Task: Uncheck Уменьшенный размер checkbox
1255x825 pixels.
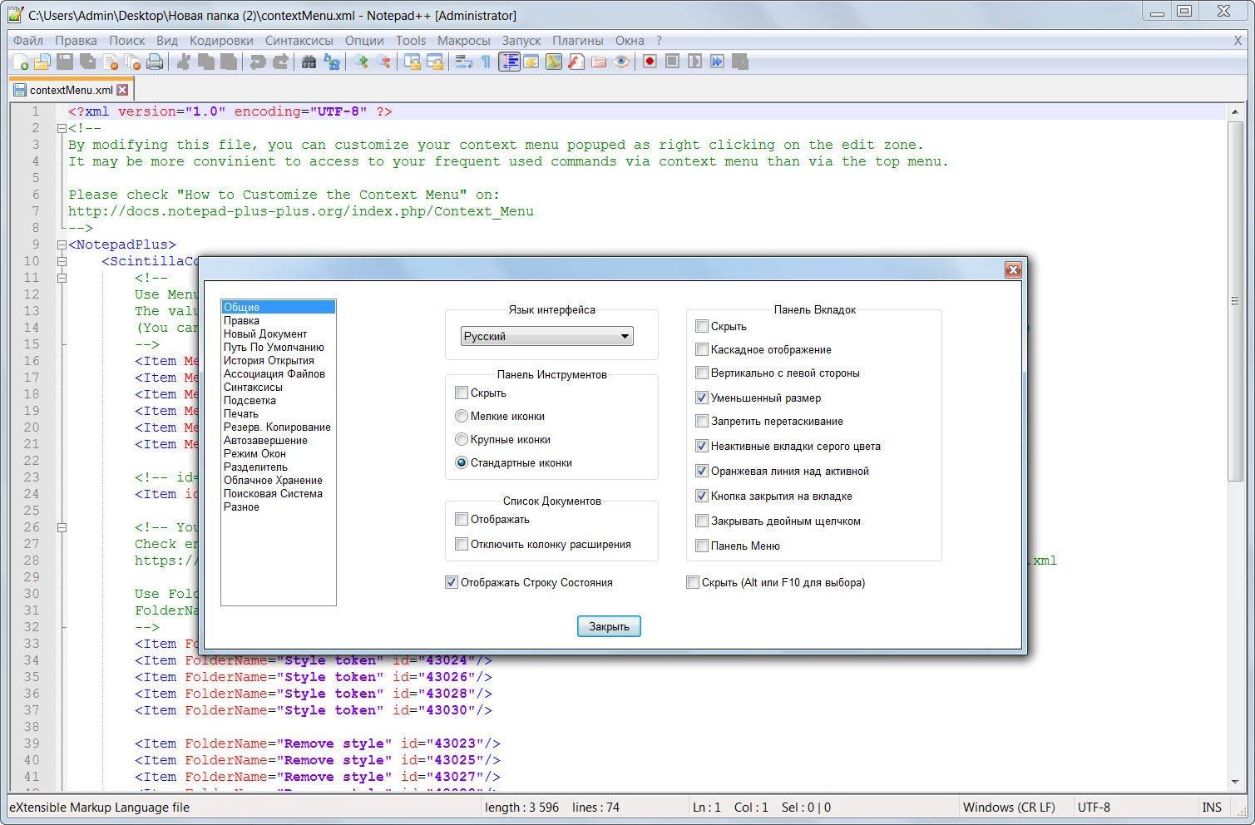Action: click(x=702, y=398)
